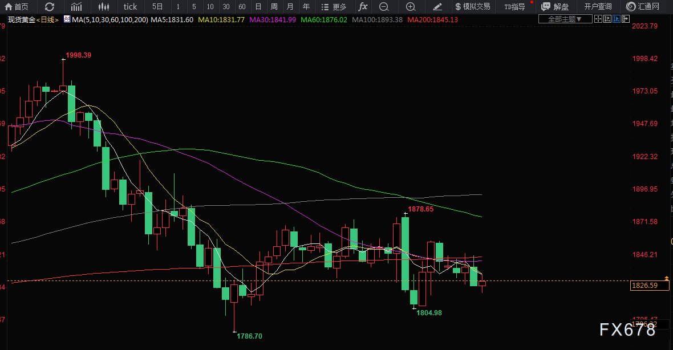
Task: Click the MA indicator chart icon
Action: pyautogui.click(x=67, y=19)
